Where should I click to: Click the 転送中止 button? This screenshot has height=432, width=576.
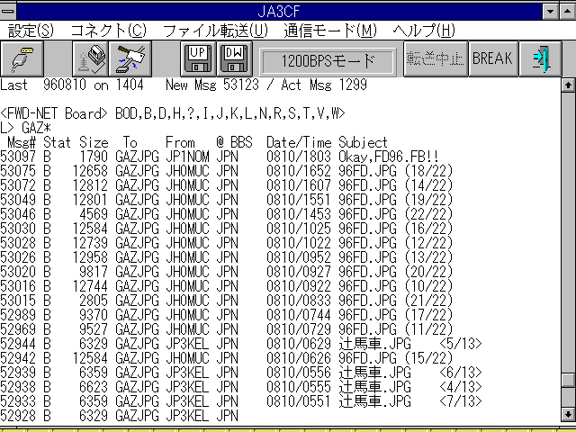[435, 59]
